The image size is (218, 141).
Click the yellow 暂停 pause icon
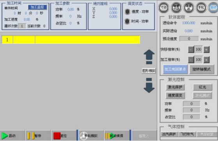click(31, 136)
